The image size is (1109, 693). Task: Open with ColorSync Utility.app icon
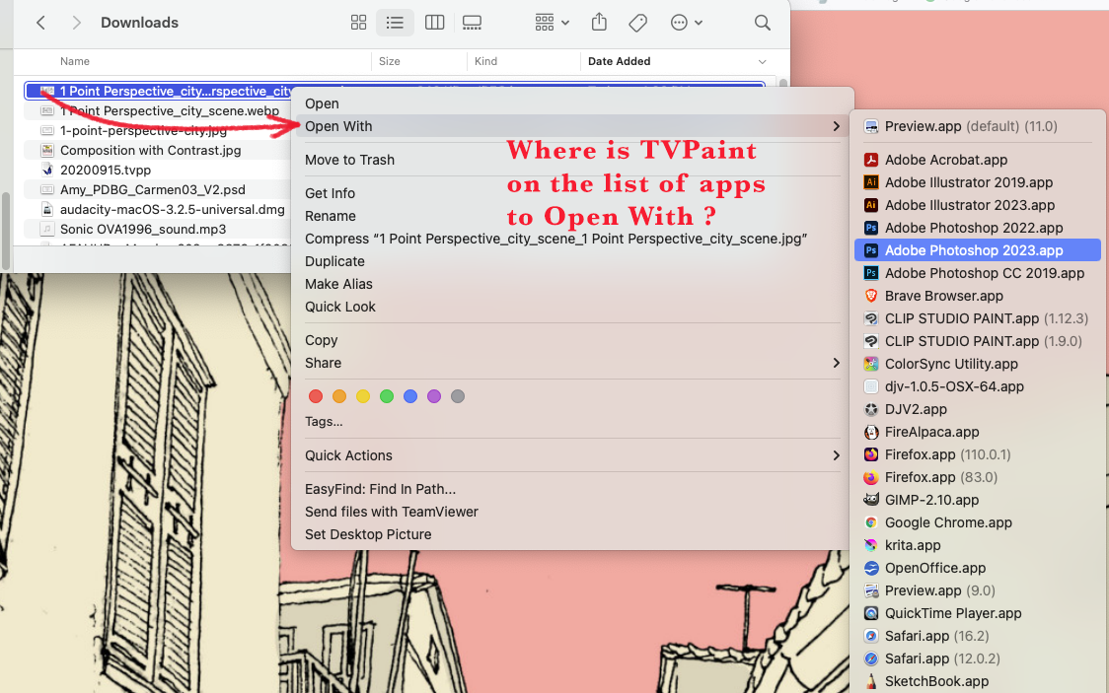click(x=871, y=364)
